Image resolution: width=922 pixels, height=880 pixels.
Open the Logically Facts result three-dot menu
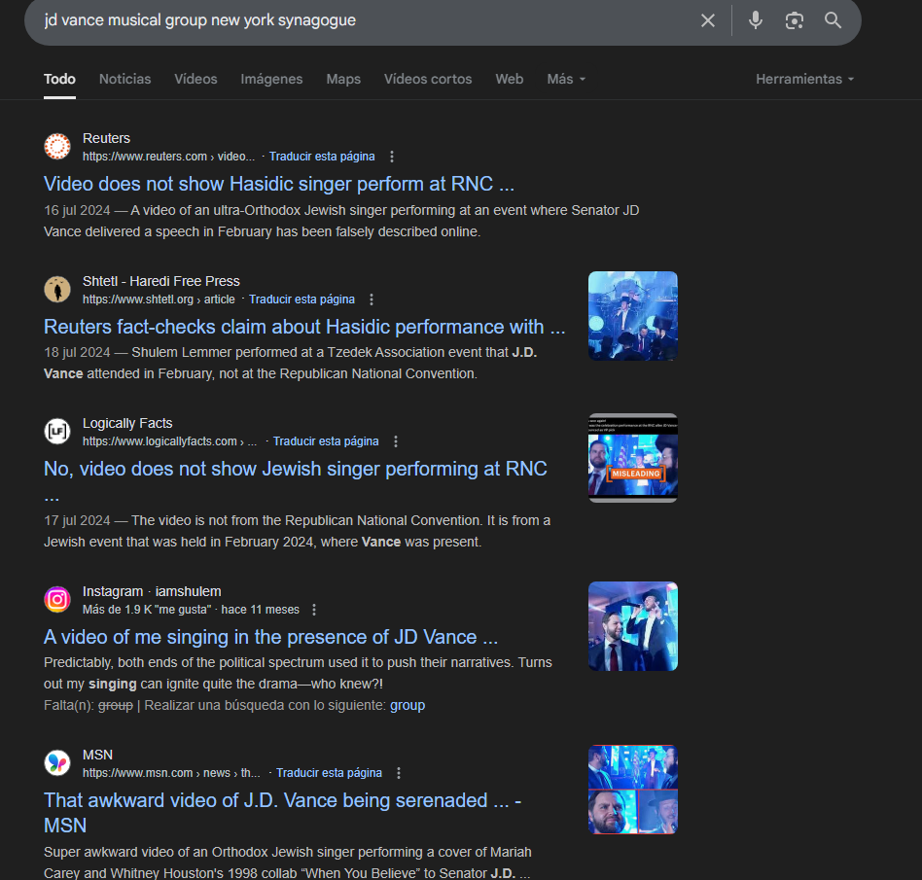(x=396, y=441)
